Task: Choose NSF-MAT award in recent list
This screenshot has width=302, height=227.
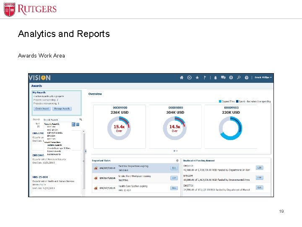Action: click(x=55, y=133)
